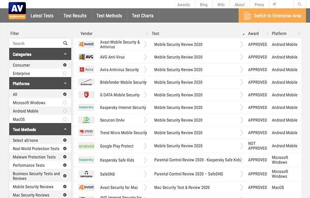Click the Trend Micro logo

[x=86, y=132]
